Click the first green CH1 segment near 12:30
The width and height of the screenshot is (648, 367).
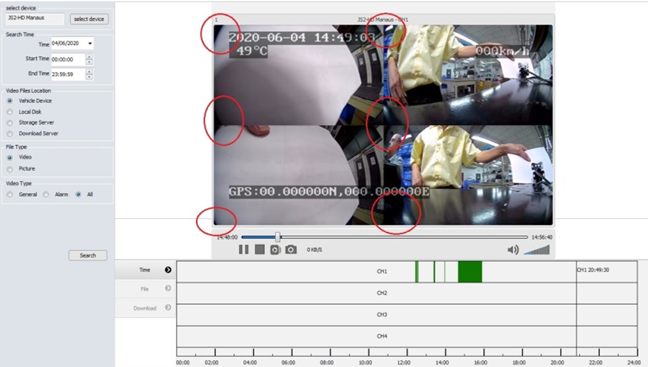click(x=417, y=272)
